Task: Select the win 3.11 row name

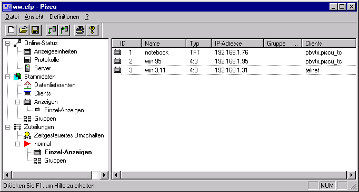Action: 155,70
